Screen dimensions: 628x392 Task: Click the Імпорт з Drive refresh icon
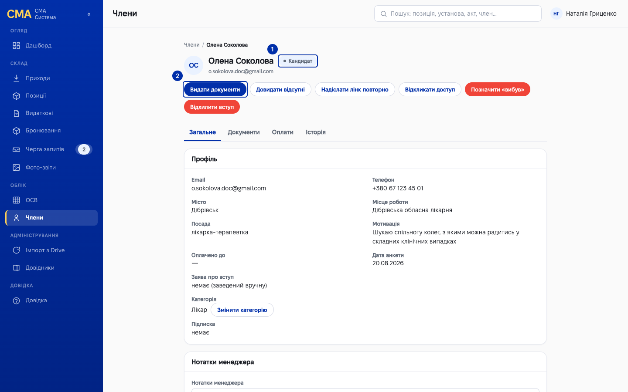(x=17, y=250)
